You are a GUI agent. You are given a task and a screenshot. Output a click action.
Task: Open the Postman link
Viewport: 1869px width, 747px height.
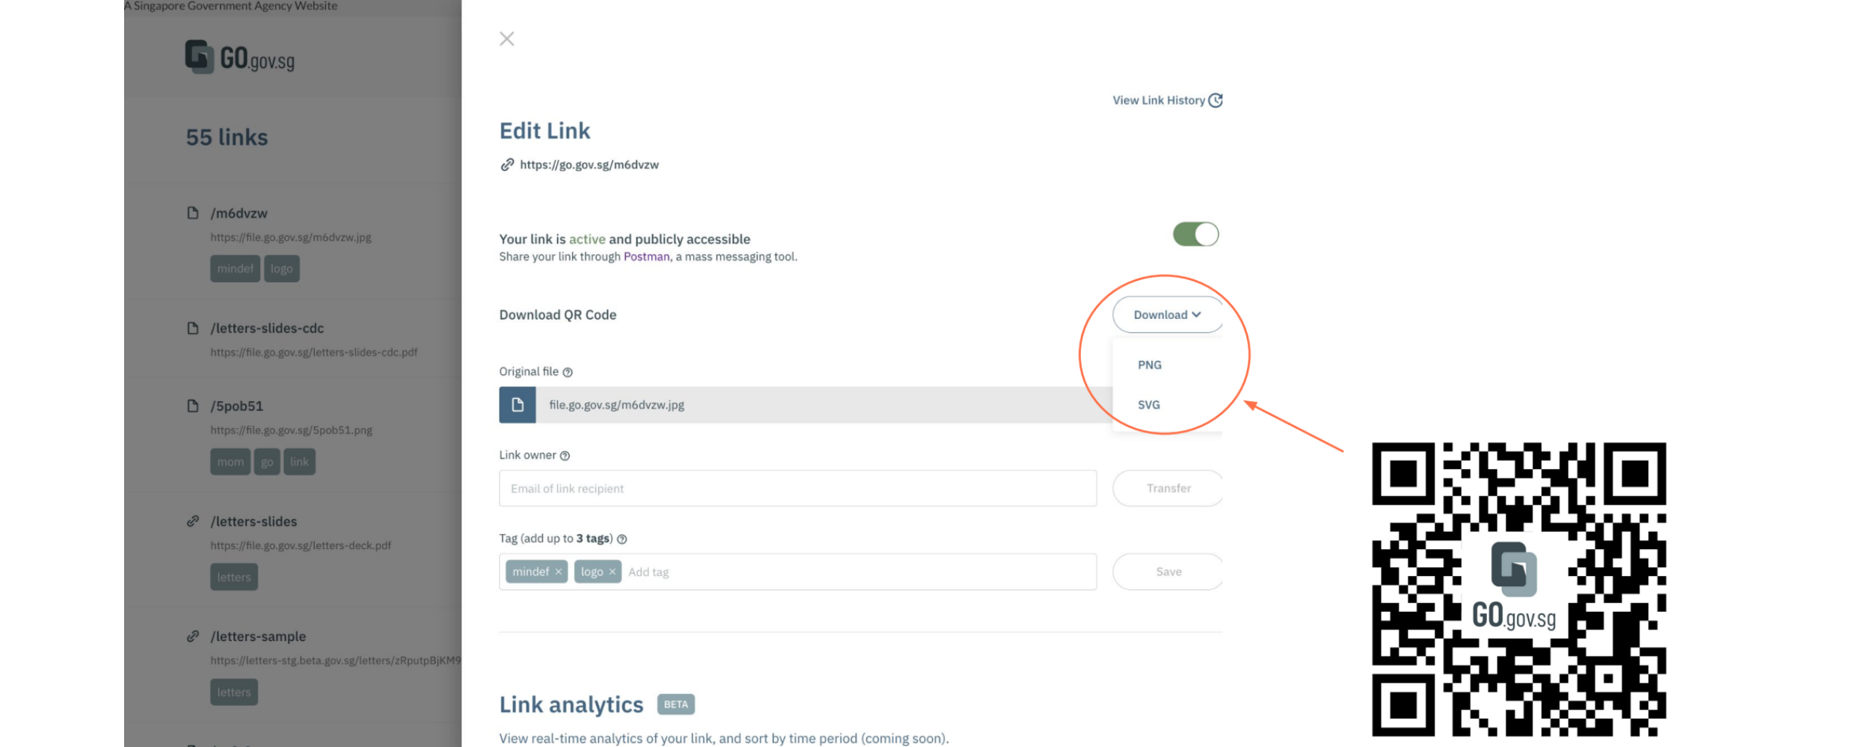tap(647, 257)
